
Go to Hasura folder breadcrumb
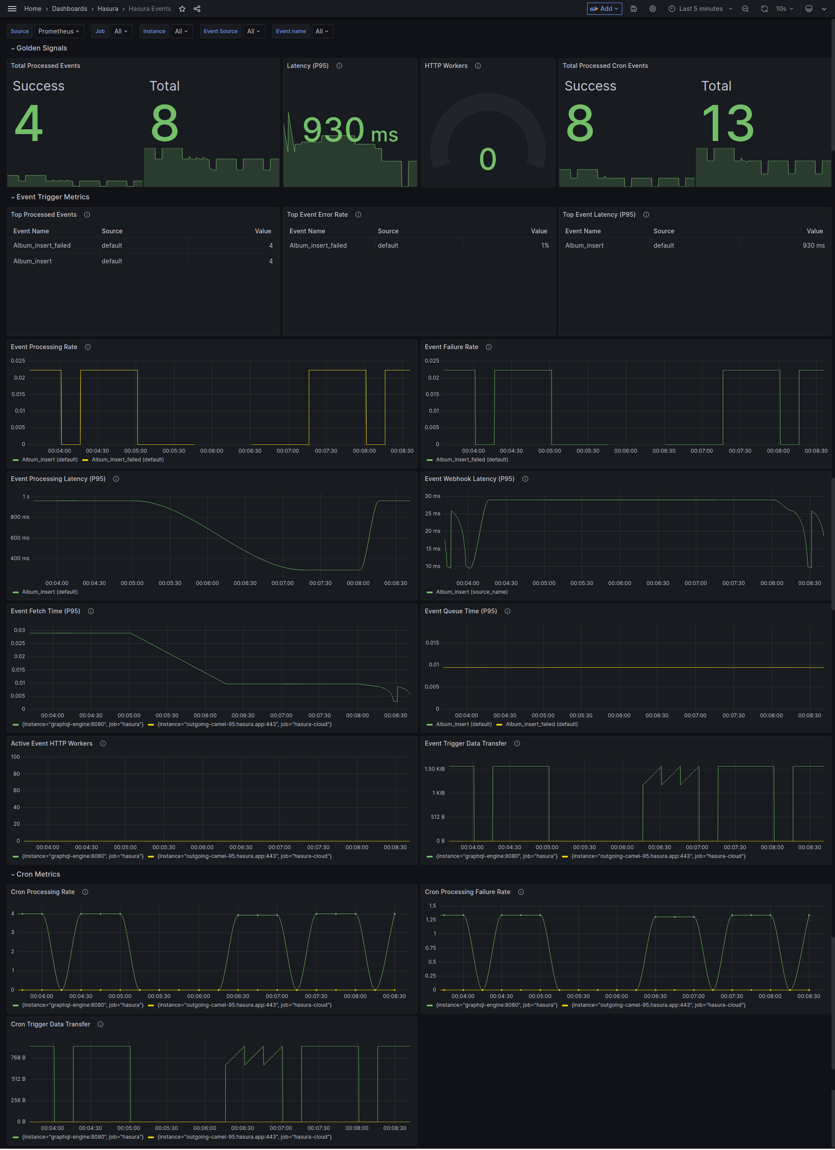pos(108,9)
